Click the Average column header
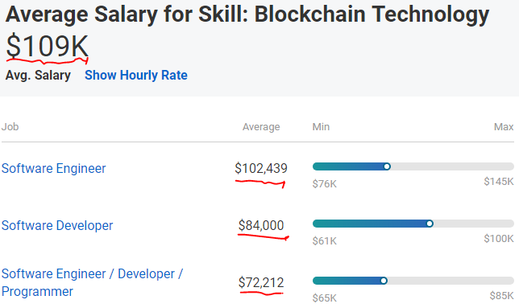This screenshot has height=308, width=519. [261, 127]
